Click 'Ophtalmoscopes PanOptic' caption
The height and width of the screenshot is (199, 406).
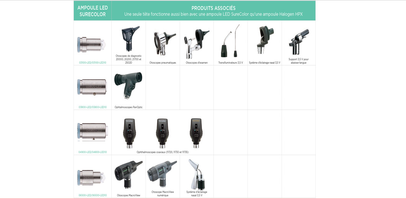point(129,107)
